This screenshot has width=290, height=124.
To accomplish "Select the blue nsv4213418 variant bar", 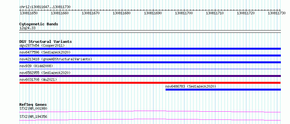I will (150, 62).
